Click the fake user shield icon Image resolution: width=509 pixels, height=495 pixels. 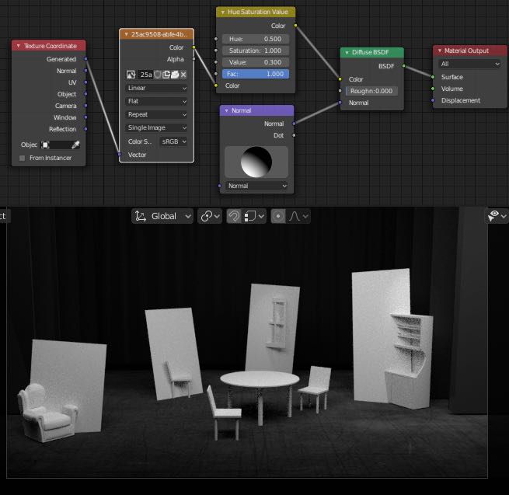coord(159,75)
